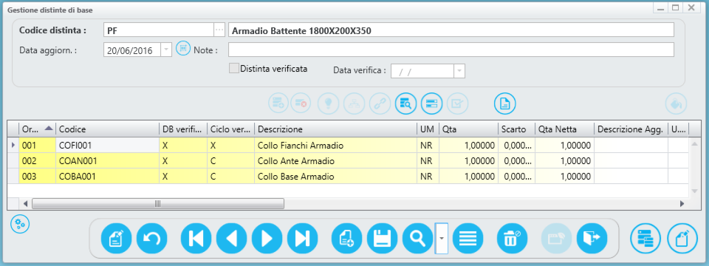The image size is (709, 266).
Task: Click the add row icon in grid toolbar
Action: tap(279, 103)
